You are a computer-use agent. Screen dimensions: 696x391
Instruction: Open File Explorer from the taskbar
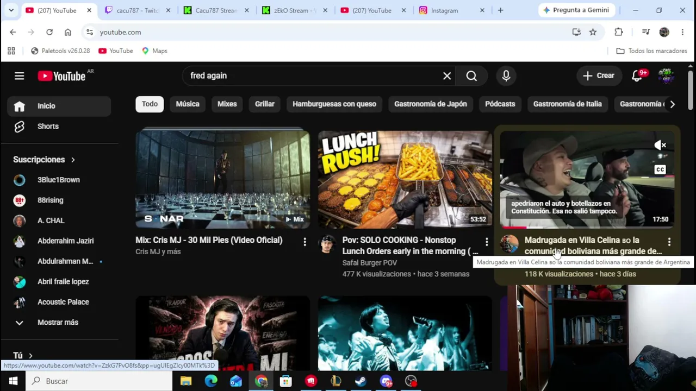(x=186, y=381)
